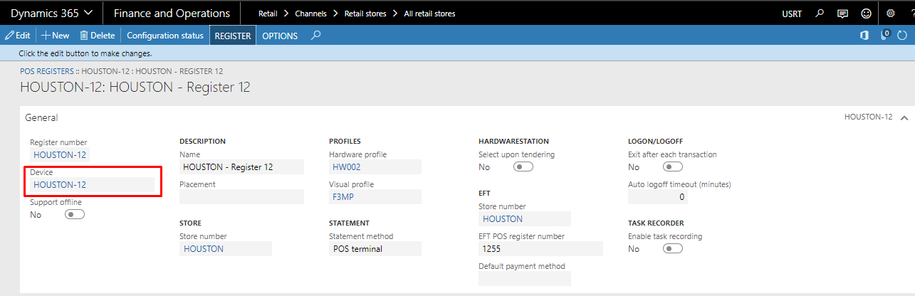Click the Name field HOUSTON - Register 12
Viewport: 915px width, 296px height.
click(241, 167)
